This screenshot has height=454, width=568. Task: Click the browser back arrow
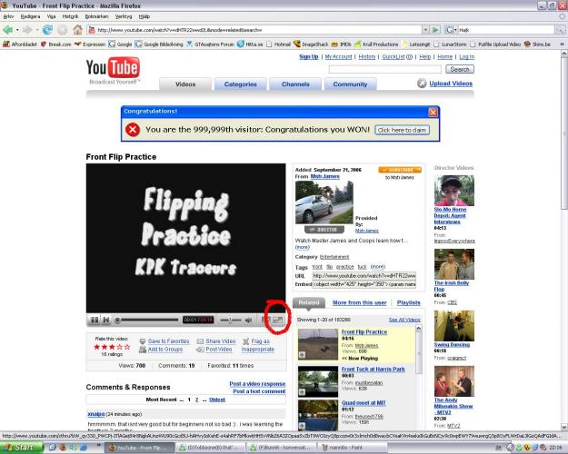(x=9, y=29)
